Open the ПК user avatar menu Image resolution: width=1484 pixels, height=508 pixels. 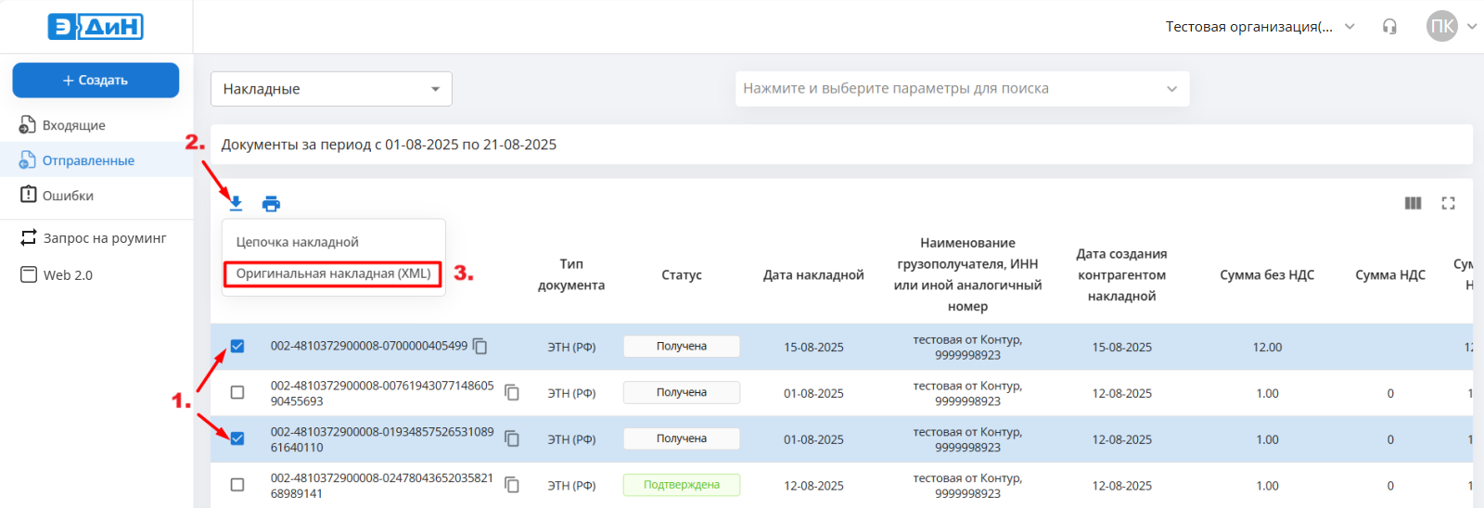(x=1443, y=27)
